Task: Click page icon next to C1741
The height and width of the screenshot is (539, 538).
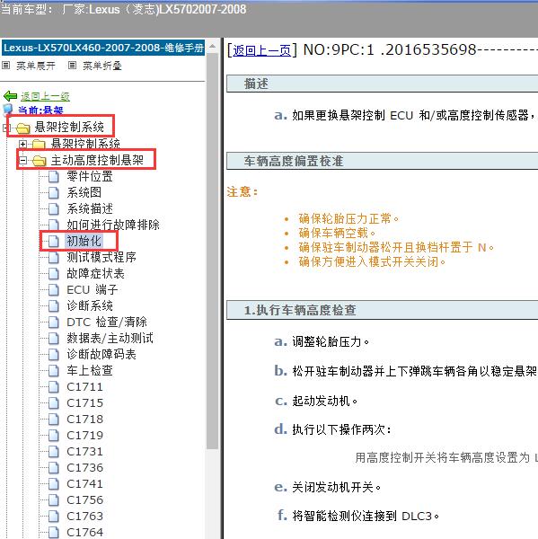Action: (x=53, y=483)
